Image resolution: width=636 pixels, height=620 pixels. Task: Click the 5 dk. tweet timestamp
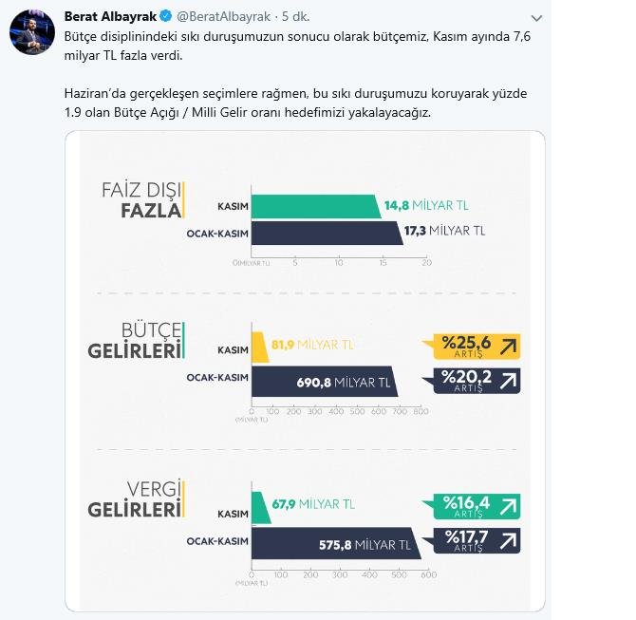pyautogui.click(x=295, y=17)
